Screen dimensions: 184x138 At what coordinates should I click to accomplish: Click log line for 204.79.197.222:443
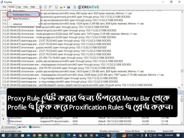59,68
